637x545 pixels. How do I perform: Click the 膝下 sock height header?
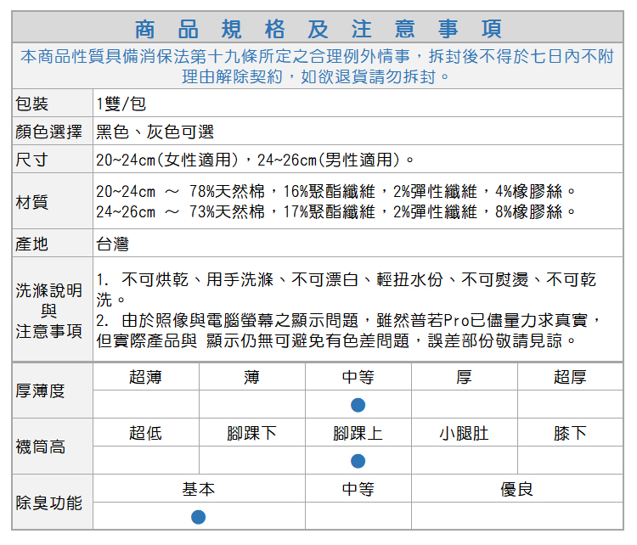tap(570, 433)
